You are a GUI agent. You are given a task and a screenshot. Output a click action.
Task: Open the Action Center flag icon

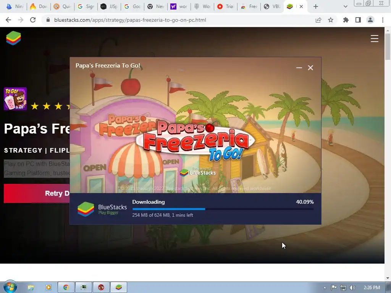coord(334,288)
